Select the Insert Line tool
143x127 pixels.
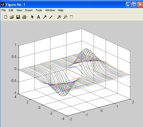click(x=51, y=17)
